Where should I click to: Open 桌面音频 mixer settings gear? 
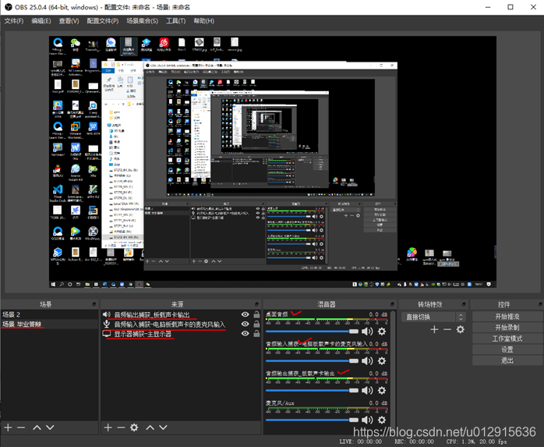[382, 332]
